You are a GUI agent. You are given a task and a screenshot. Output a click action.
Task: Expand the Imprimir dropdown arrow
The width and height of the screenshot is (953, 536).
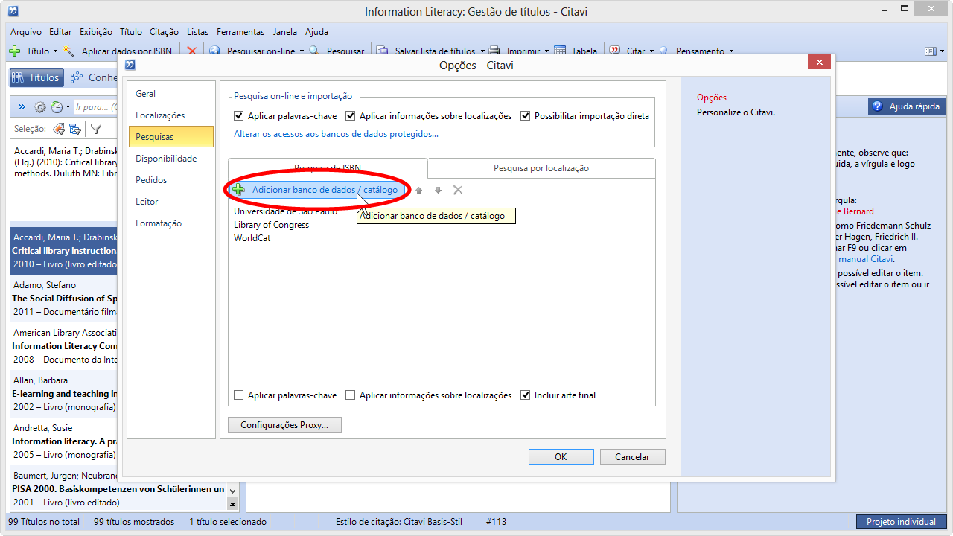546,51
